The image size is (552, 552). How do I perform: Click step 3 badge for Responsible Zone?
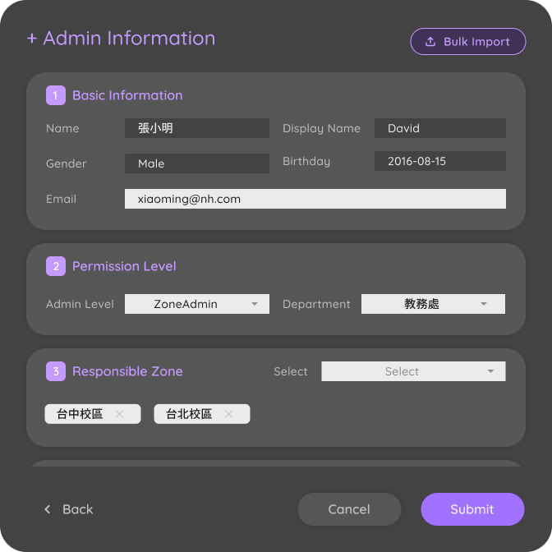coord(56,371)
